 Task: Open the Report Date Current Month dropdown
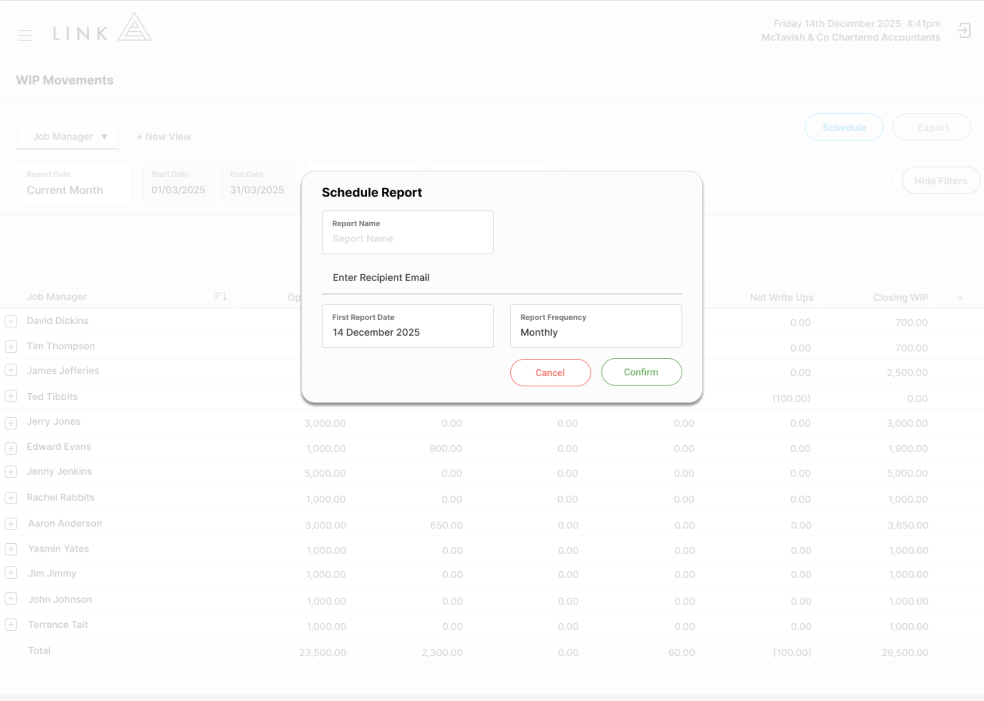point(74,183)
